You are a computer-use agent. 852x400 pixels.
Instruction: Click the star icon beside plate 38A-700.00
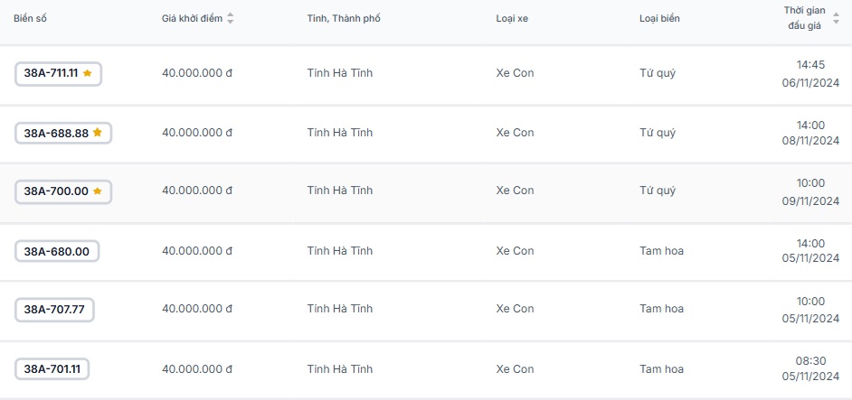click(98, 191)
